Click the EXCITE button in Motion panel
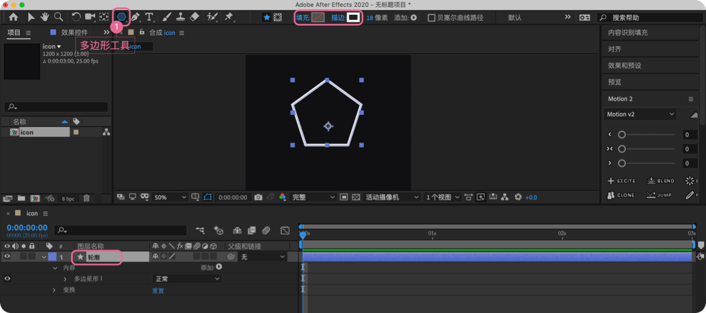Screen dimensions: 706x313 [x=622, y=181]
